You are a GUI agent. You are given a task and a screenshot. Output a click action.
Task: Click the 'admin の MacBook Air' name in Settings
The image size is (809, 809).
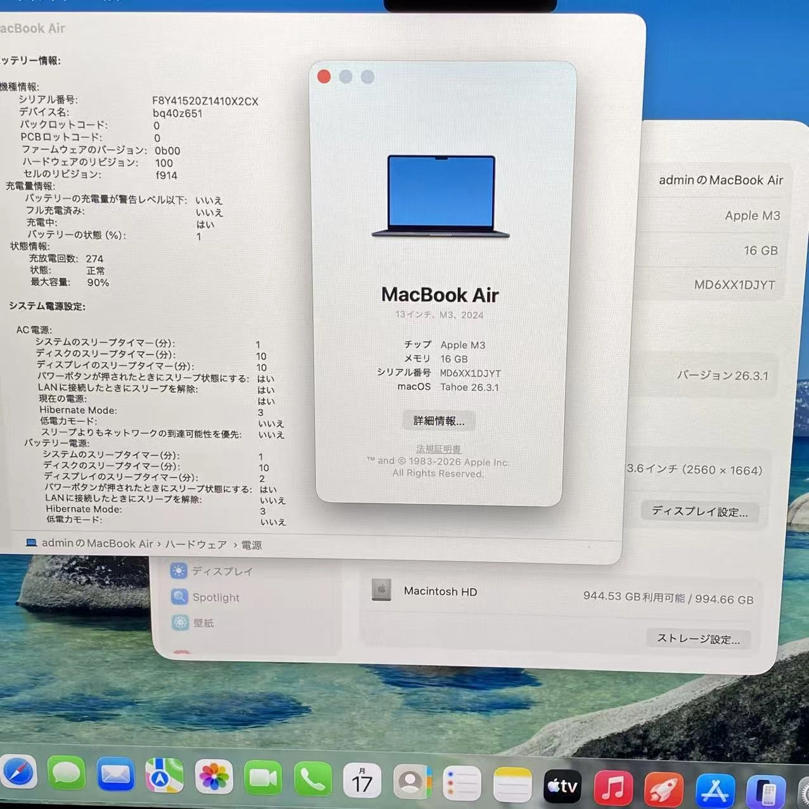coord(721,180)
